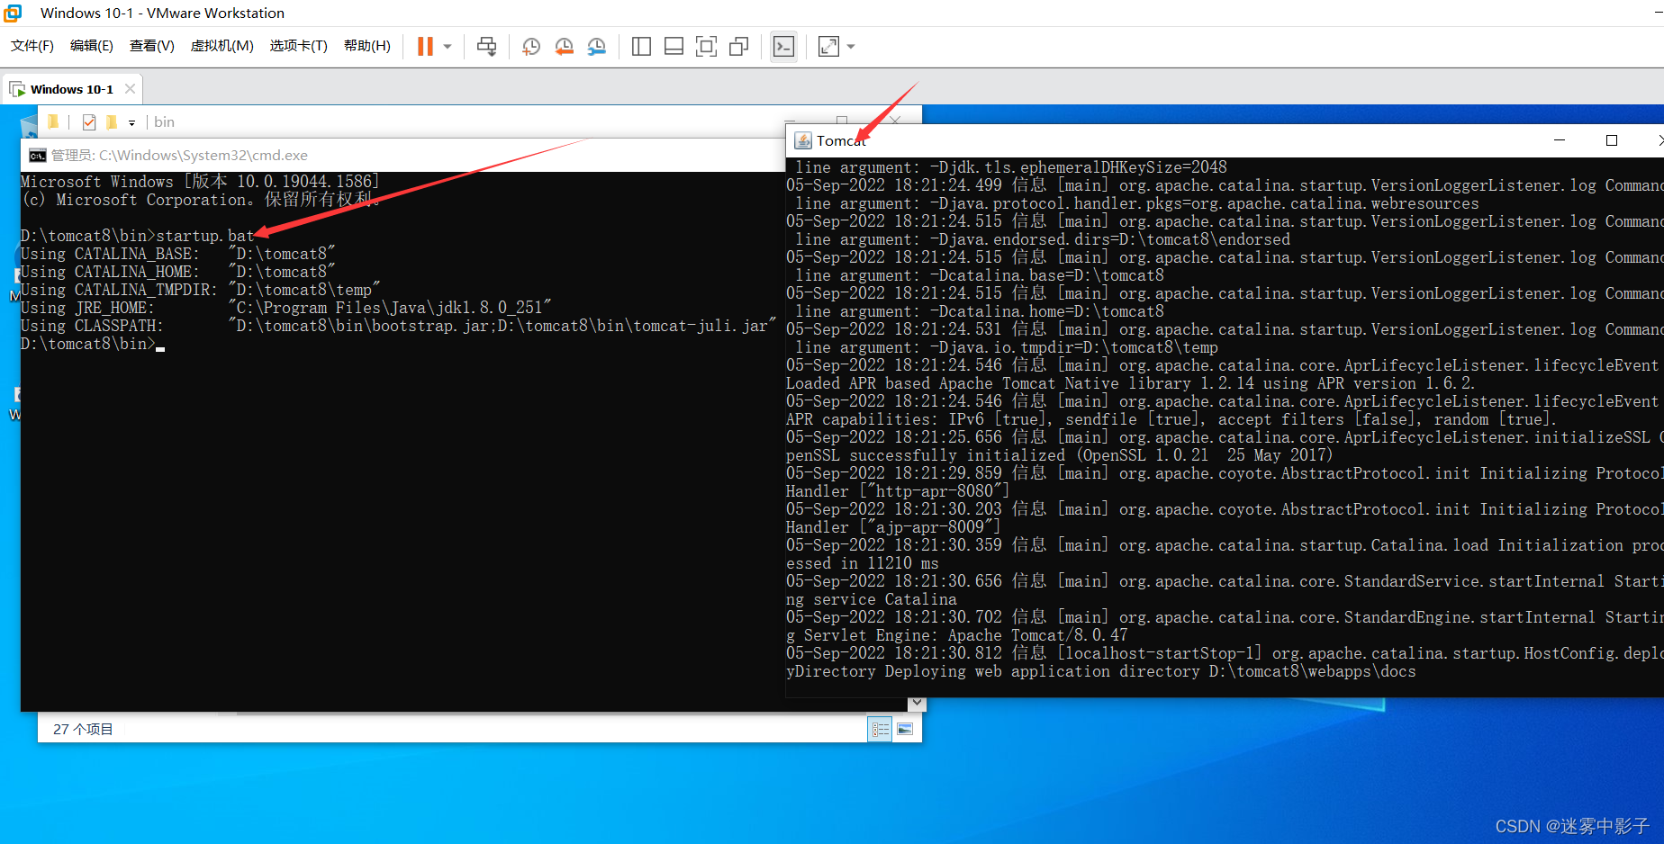
Task: Toggle the console view button
Action: pyautogui.click(x=782, y=46)
